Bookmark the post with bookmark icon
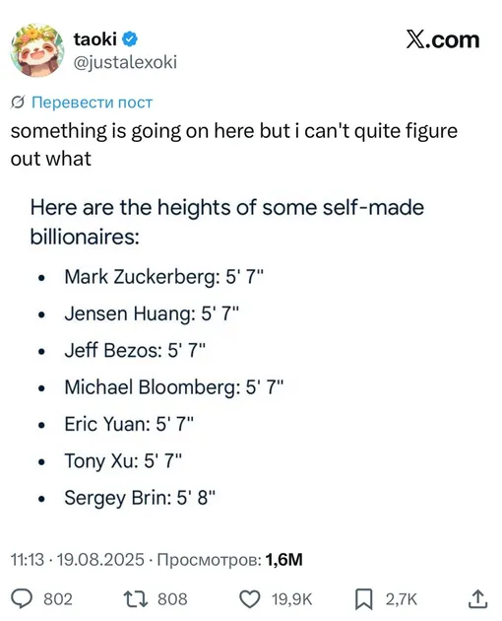Image resolution: width=502 pixels, height=621 pixels. coord(363,599)
